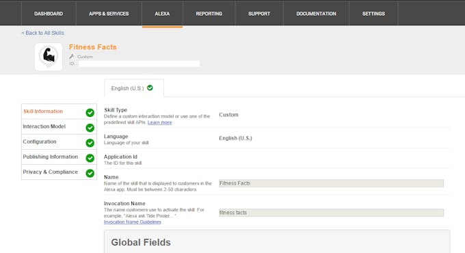
Task: Open the Configuration section
Action: tap(59, 142)
